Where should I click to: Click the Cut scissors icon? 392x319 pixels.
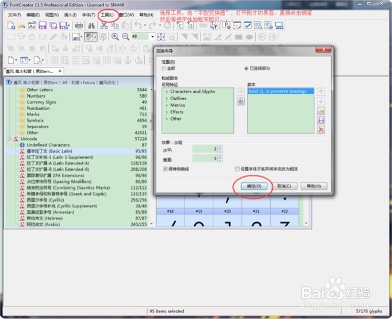pos(104,25)
